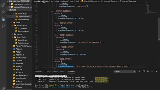Viewport: 160px width, 90px height.
Task: Open LoginView.js under Admin / Auth
Action: coord(23,28)
